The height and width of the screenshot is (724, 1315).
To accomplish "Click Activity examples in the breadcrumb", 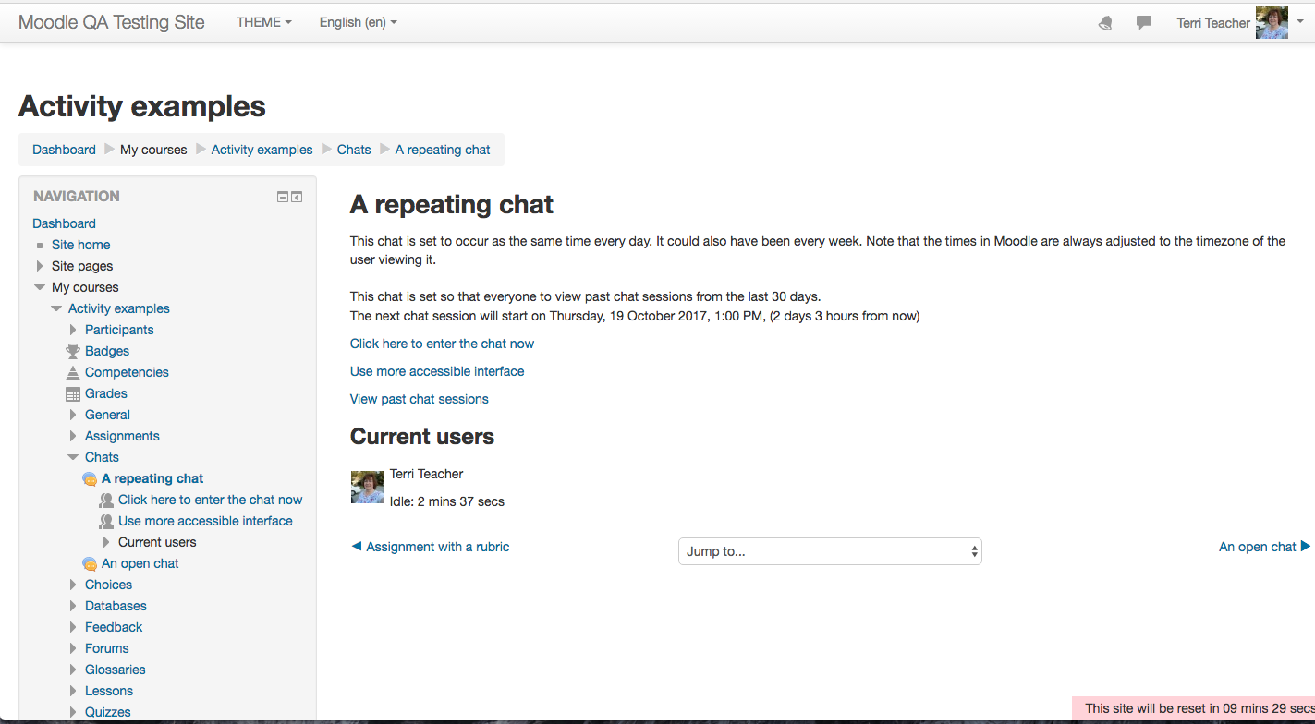I will pyautogui.click(x=262, y=150).
